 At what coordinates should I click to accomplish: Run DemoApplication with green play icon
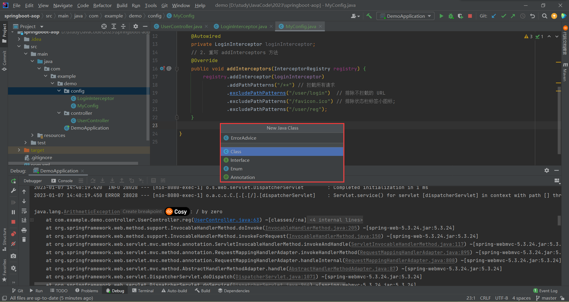pyautogui.click(x=441, y=16)
